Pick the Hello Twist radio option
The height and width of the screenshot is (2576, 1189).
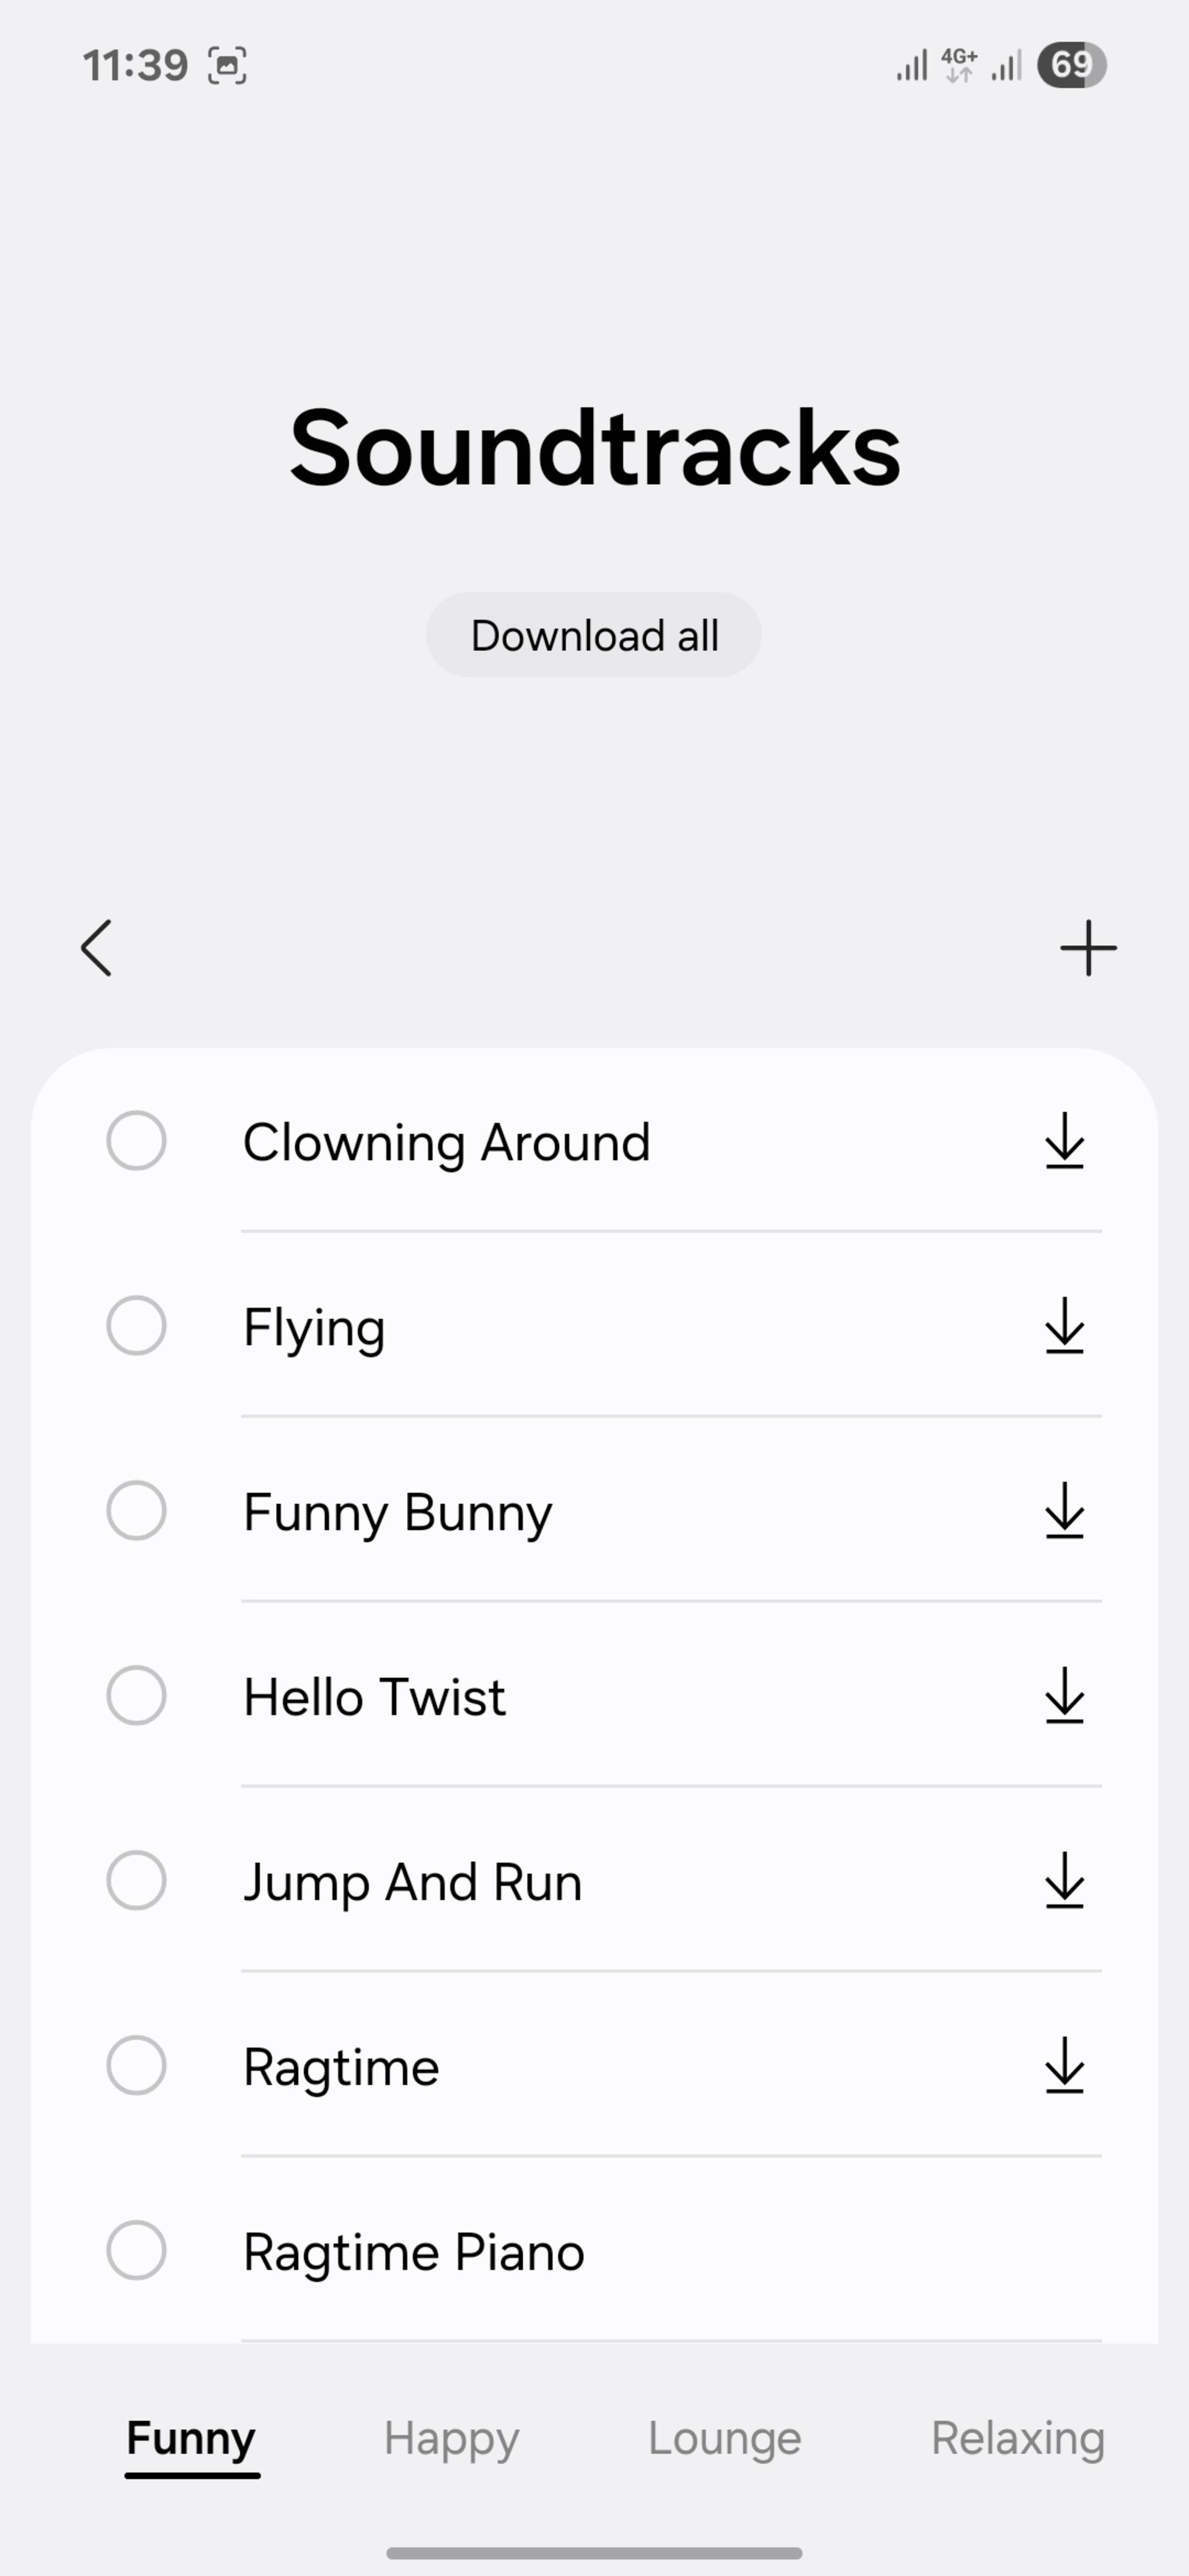[x=136, y=1695]
